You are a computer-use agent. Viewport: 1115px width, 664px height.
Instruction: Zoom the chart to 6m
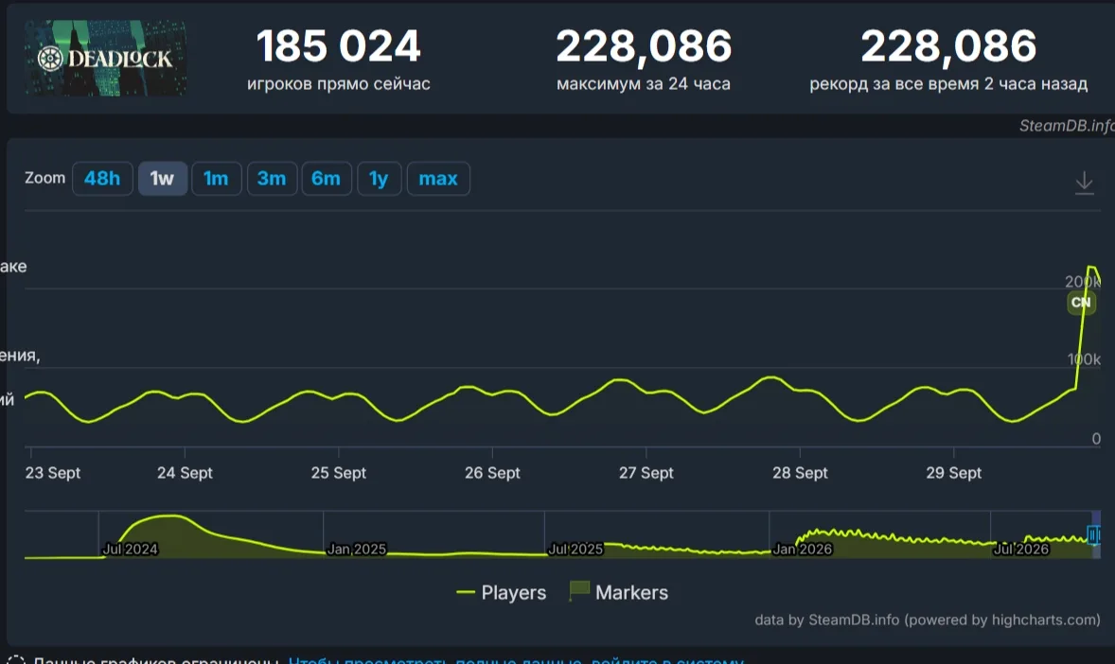[x=327, y=179]
